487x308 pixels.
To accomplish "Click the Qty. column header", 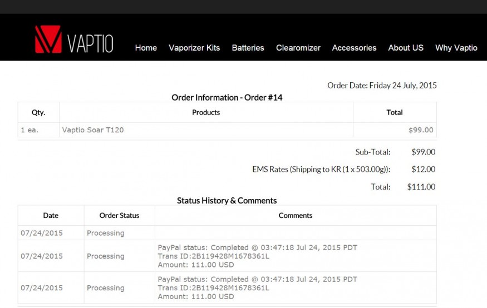I will click(38, 112).
